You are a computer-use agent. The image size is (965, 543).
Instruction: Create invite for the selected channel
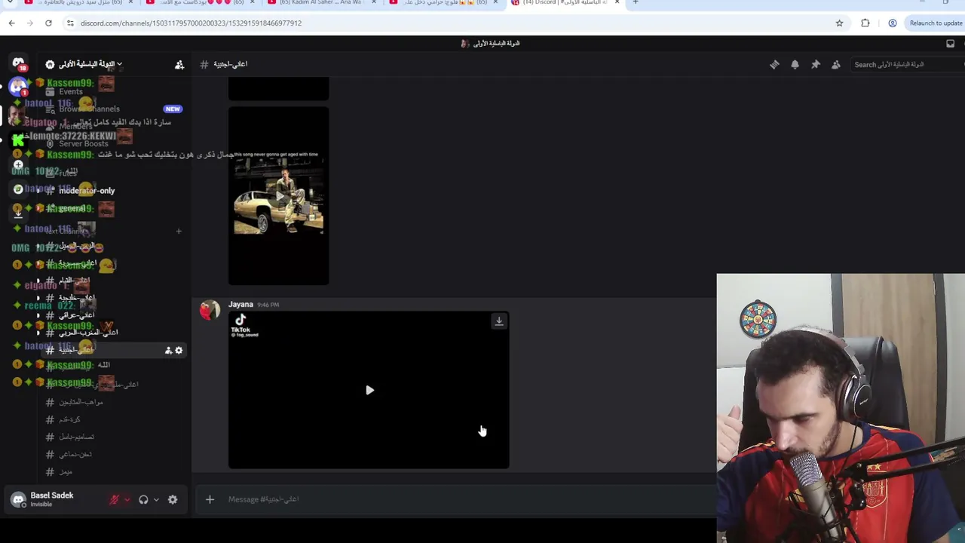[x=168, y=350]
